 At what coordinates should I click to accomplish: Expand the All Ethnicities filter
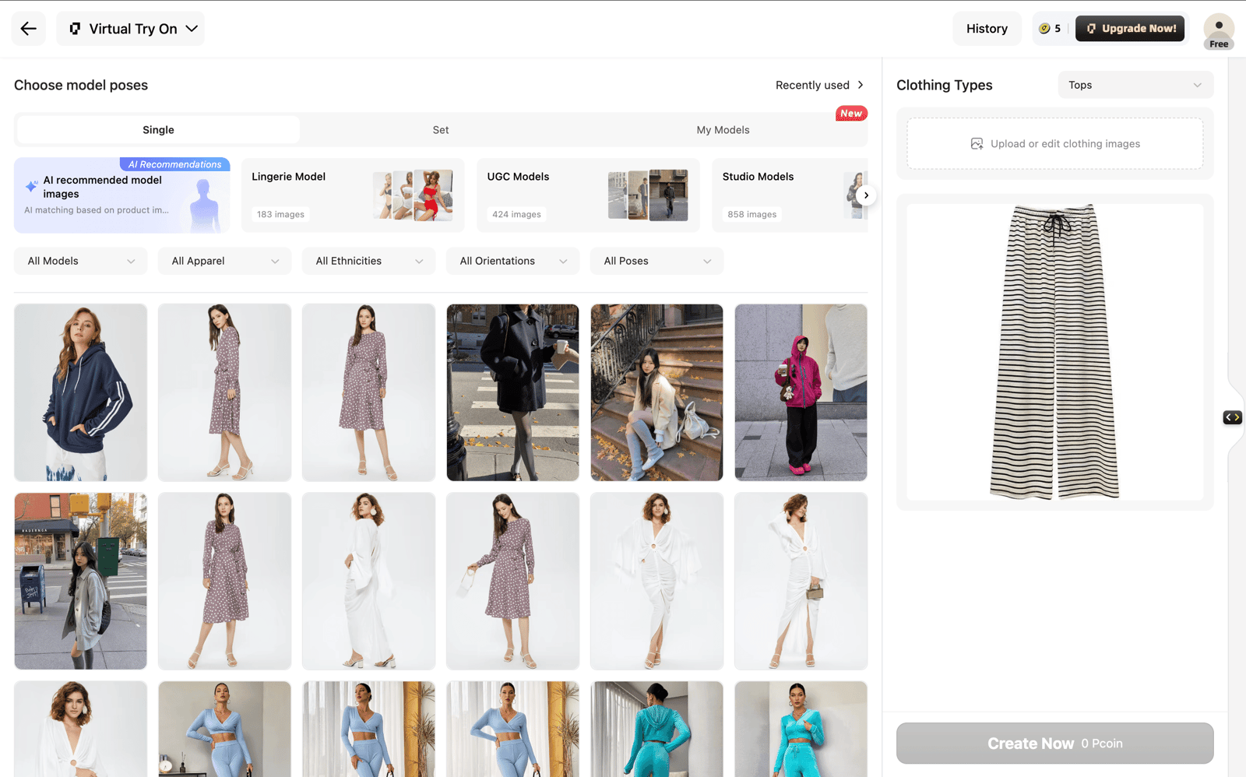369,261
